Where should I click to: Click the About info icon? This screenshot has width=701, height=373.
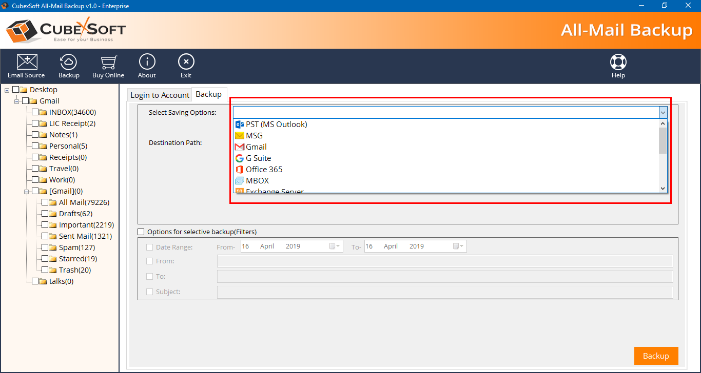pyautogui.click(x=147, y=65)
